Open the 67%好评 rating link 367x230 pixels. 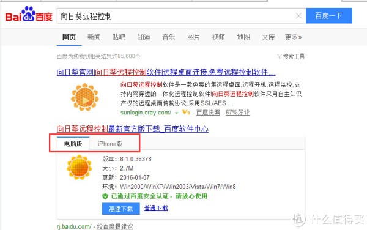(237, 113)
